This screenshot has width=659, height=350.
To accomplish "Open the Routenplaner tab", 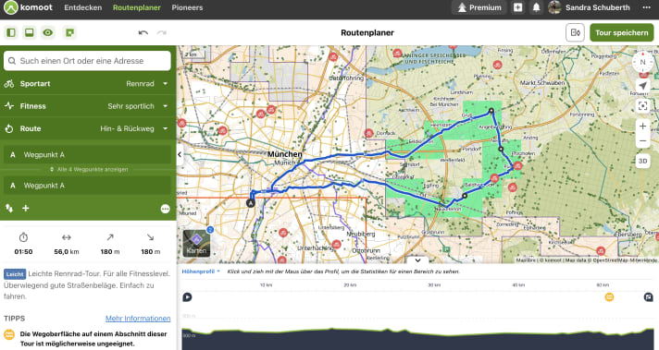I will tap(137, 7).
